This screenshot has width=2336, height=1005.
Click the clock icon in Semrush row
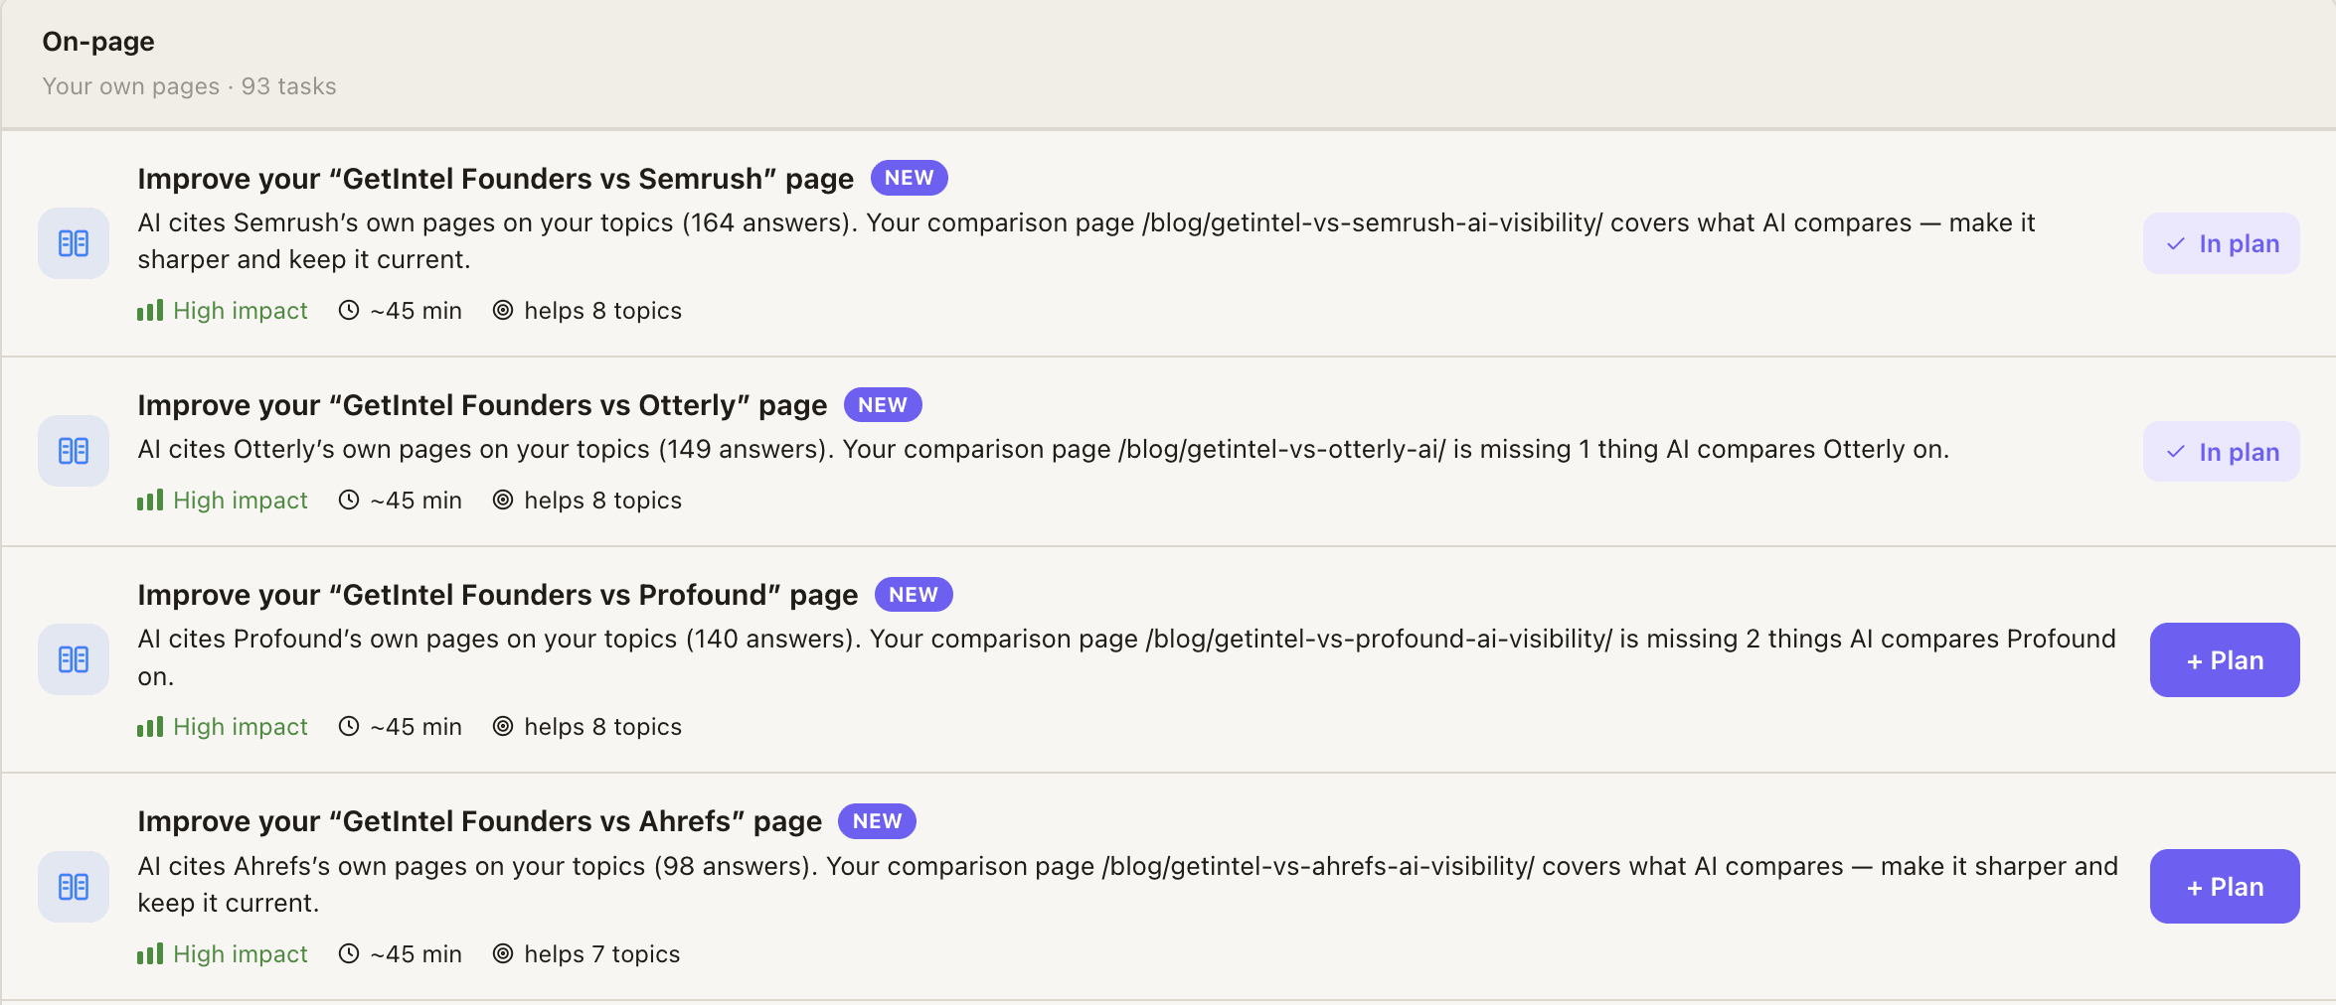(x=349, y=310)
